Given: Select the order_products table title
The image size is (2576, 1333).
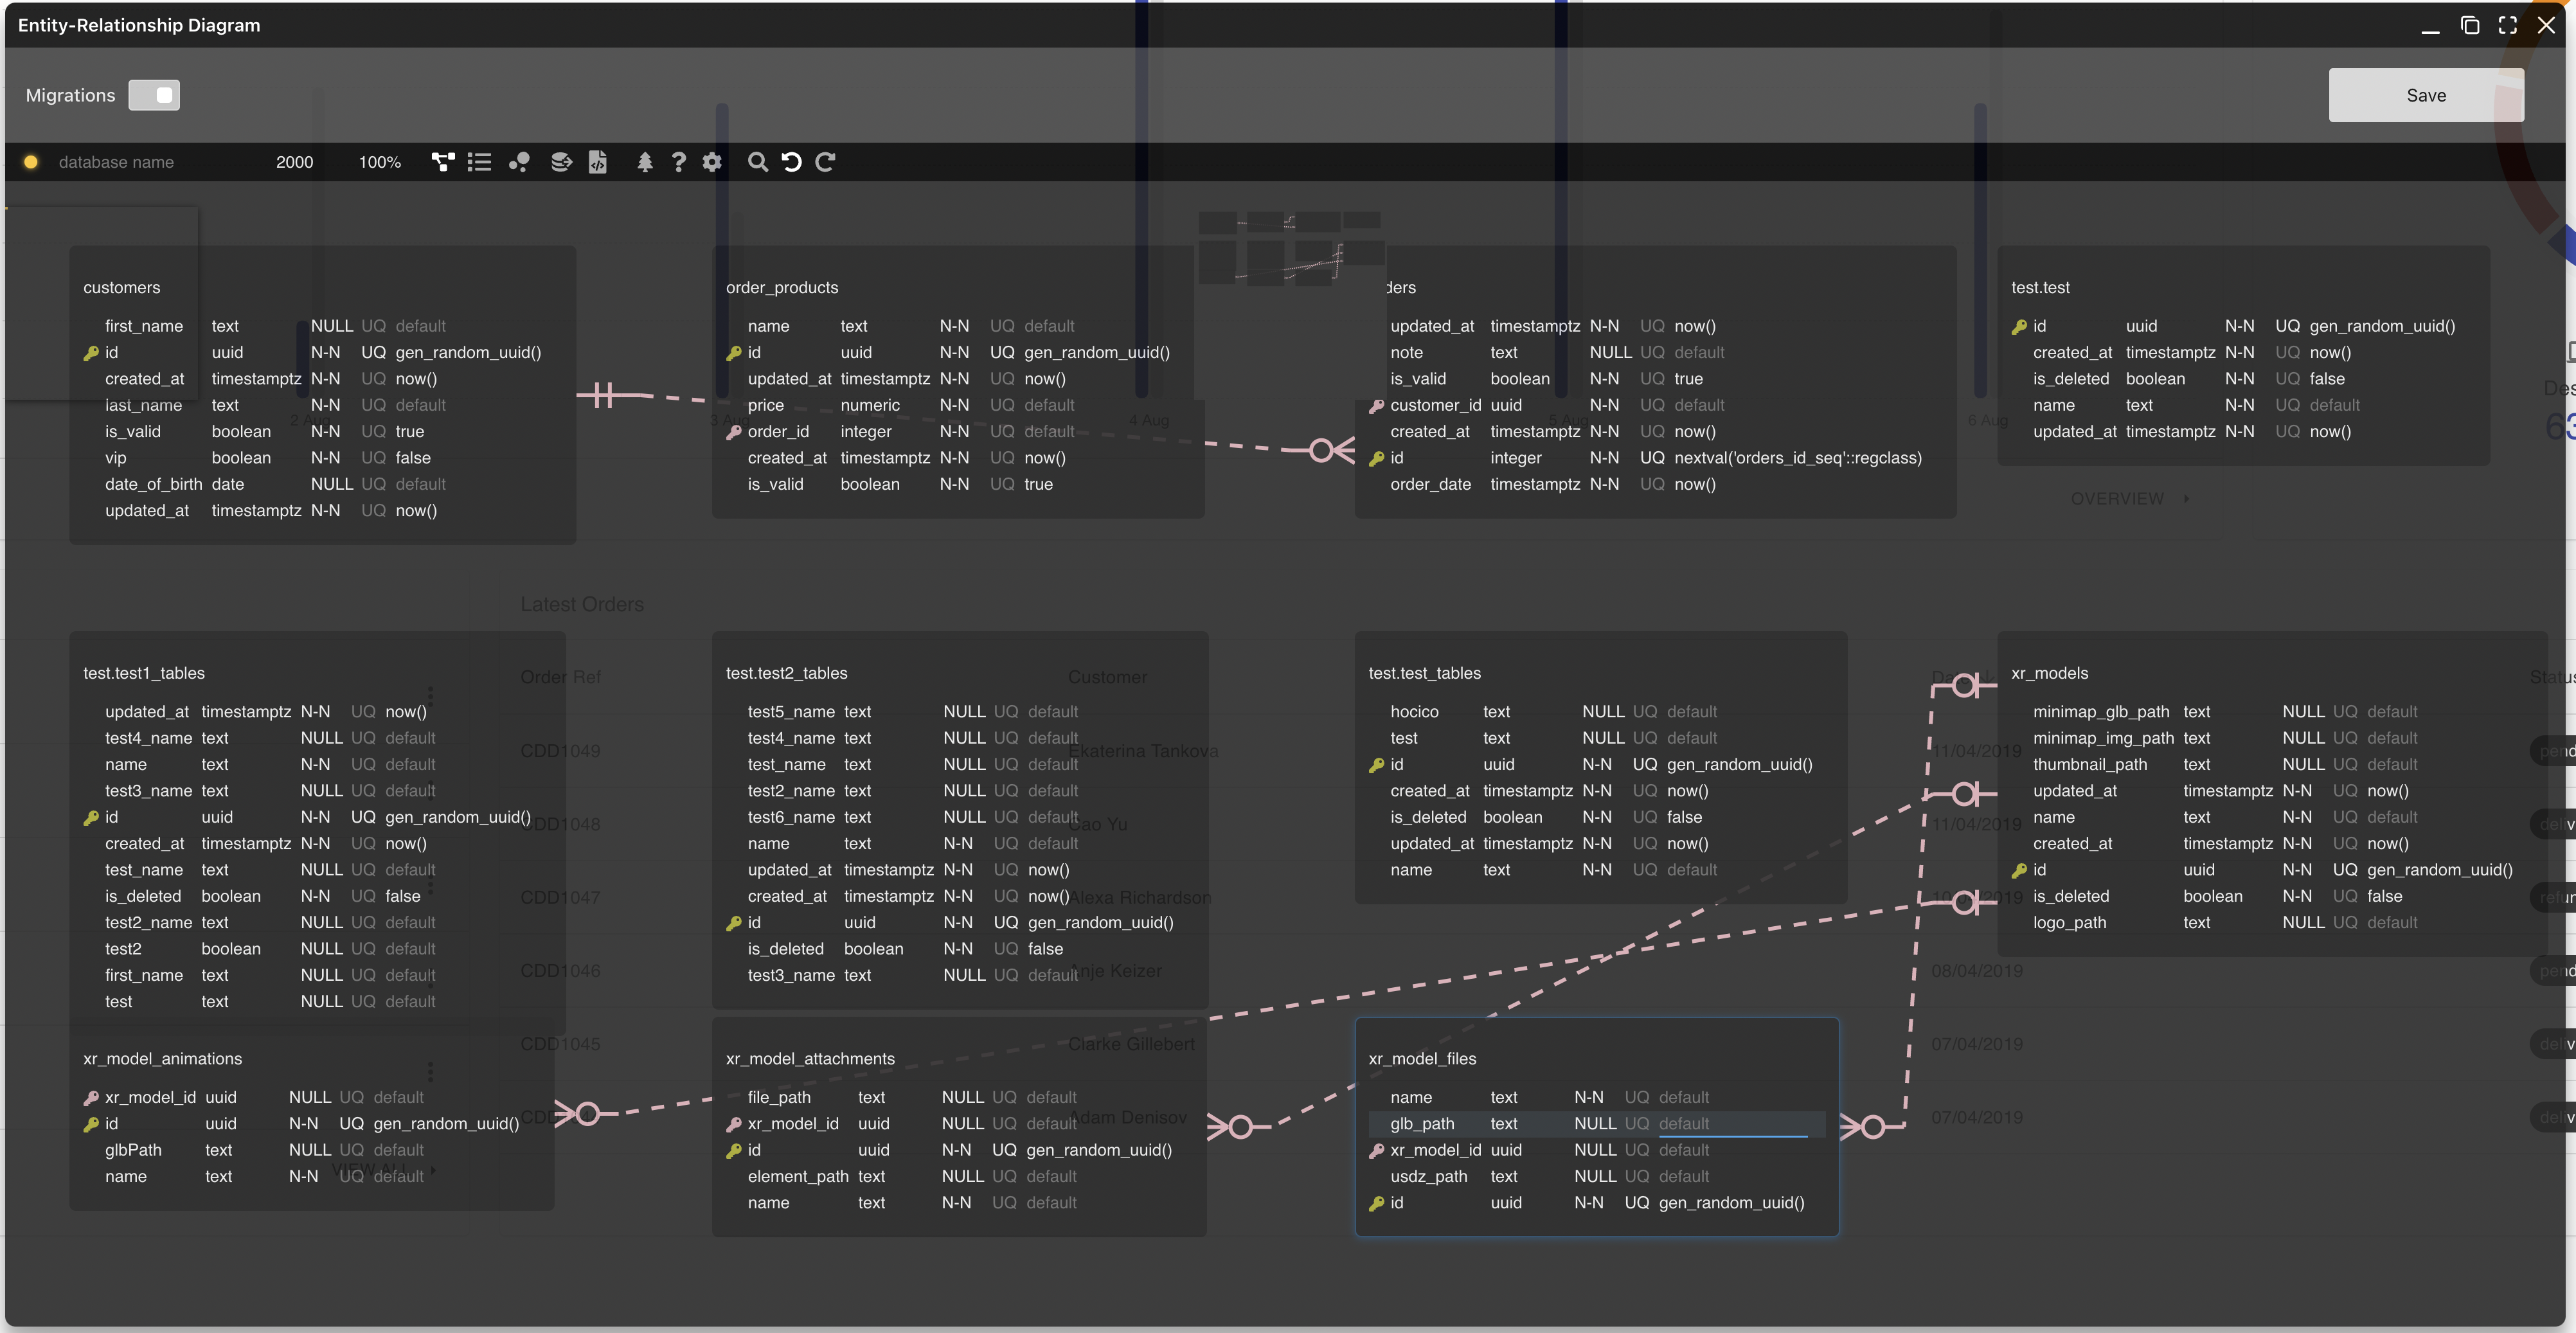Looking at the screenshot, I should pos(782,288).
